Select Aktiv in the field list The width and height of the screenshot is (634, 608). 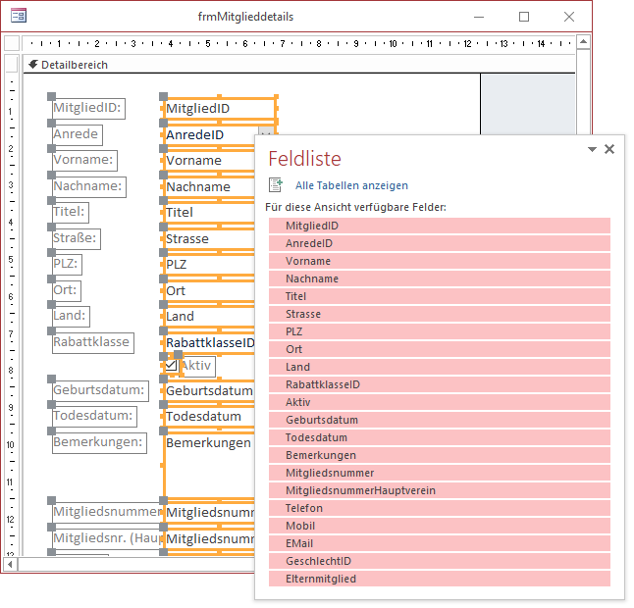(440, 402)
